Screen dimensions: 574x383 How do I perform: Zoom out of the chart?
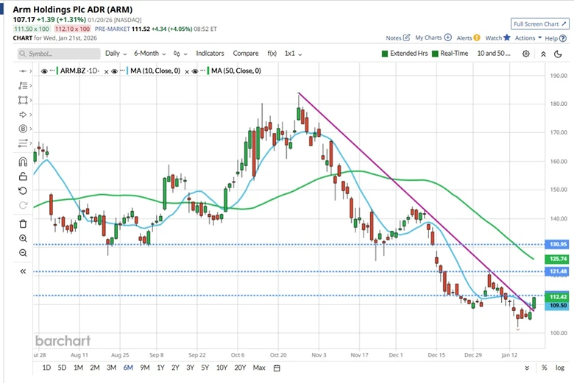pos(23,253)
